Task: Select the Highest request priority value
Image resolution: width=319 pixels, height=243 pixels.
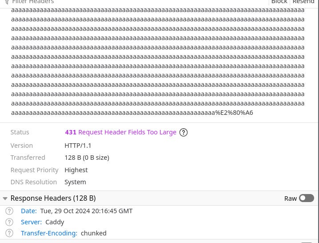Action: [76, 170]
